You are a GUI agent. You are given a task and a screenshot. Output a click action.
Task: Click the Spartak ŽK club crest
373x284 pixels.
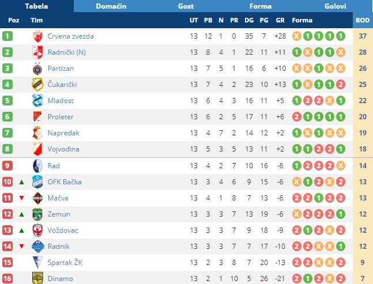point(37,263)
